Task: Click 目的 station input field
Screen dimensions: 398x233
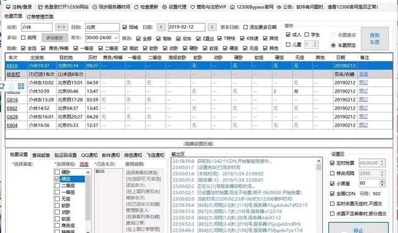Action: pos(102,27)
